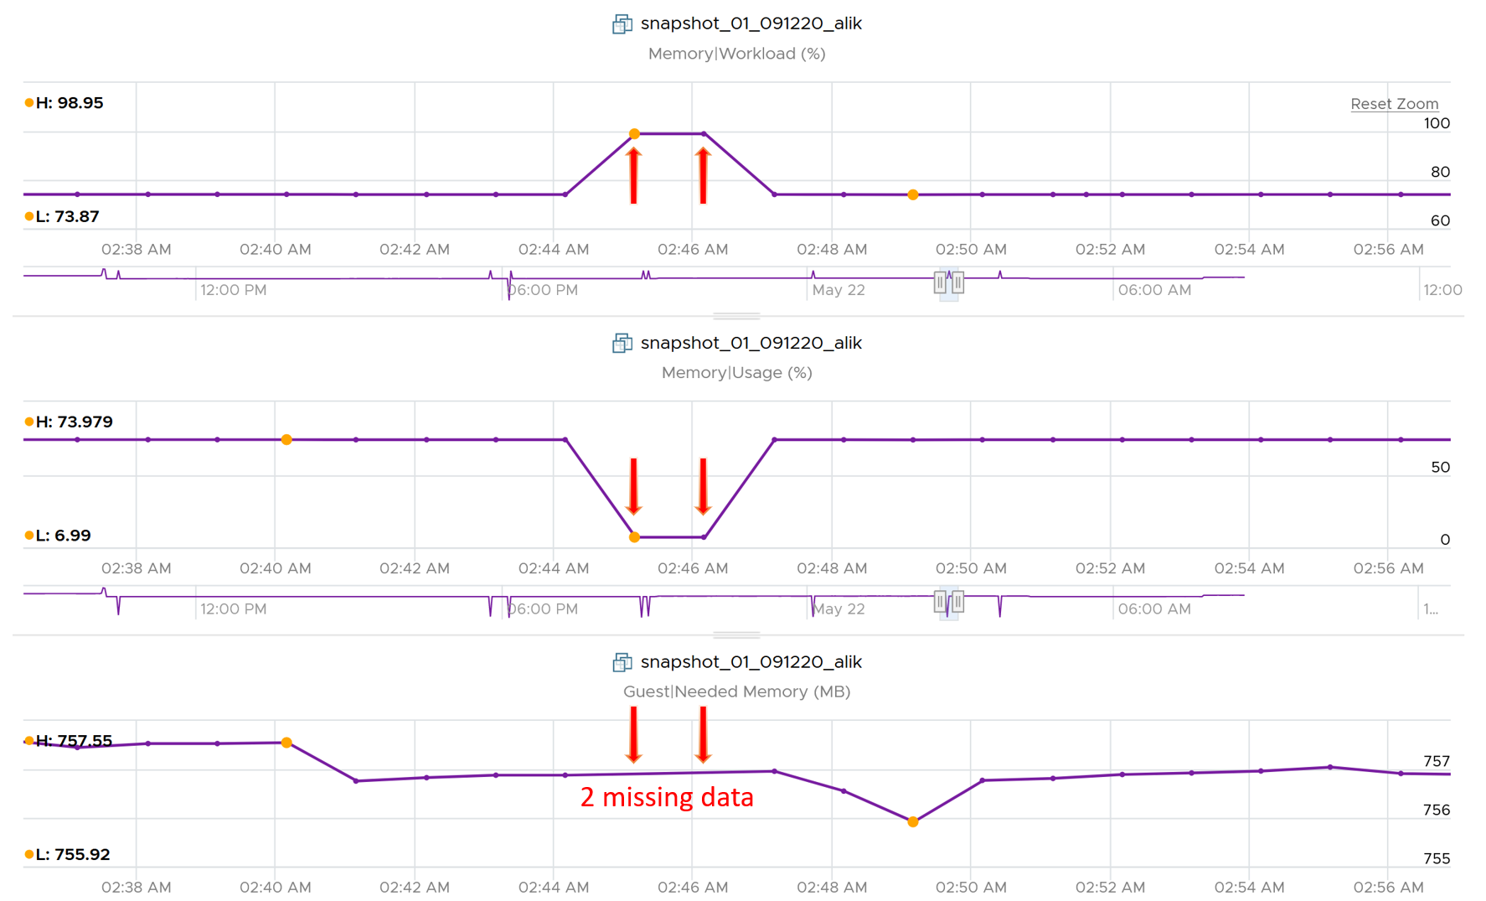
Task: Click the VM icon beside Memory|Workload title
Action: pos(622,24)
